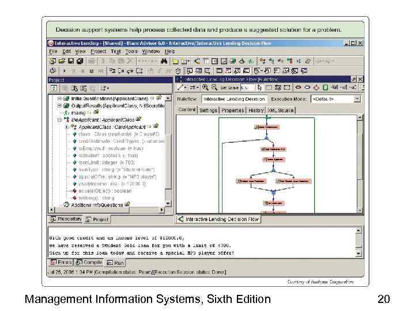
Task: Select the arrow pointer tool in ruleflow toolbar
Action: tap(259, 88)
